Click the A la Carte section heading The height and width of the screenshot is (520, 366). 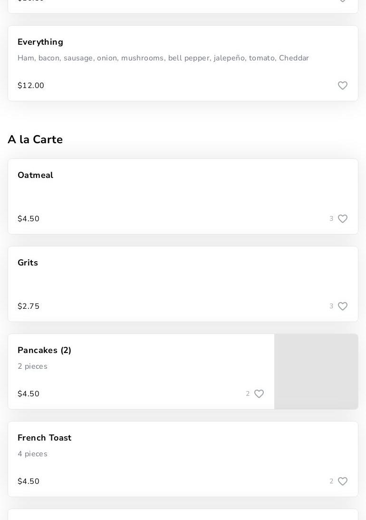pyautogui.click(x=35, y=140)
